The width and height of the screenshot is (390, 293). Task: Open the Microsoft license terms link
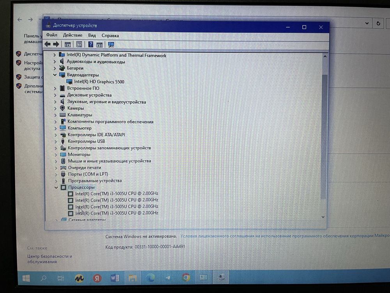285,236
